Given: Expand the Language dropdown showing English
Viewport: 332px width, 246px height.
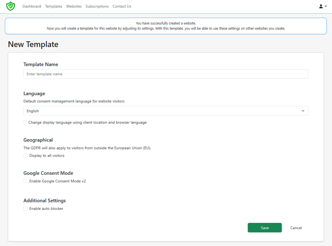Looking at the screenshot, I should point(166,111).
